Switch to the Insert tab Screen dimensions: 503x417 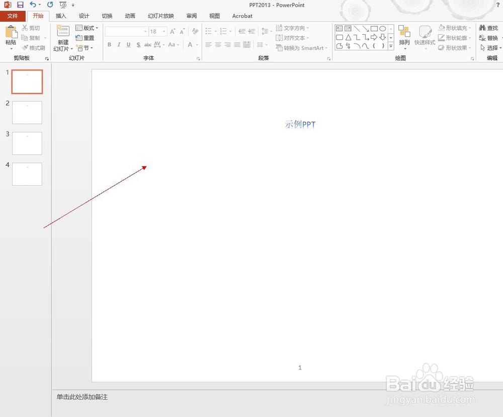[61, 16]
